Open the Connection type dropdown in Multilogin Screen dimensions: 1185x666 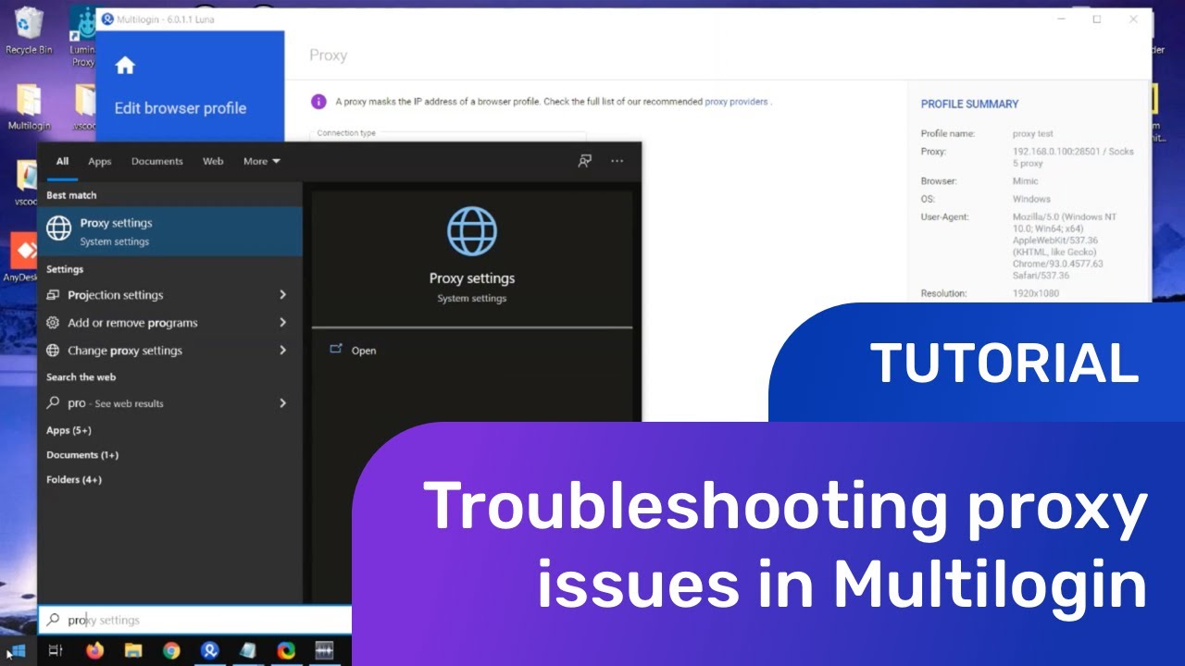pyautogui.click(x=447, y=134)
